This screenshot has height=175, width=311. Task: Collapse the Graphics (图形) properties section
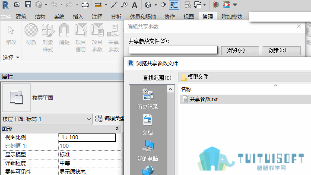(117, 129)
